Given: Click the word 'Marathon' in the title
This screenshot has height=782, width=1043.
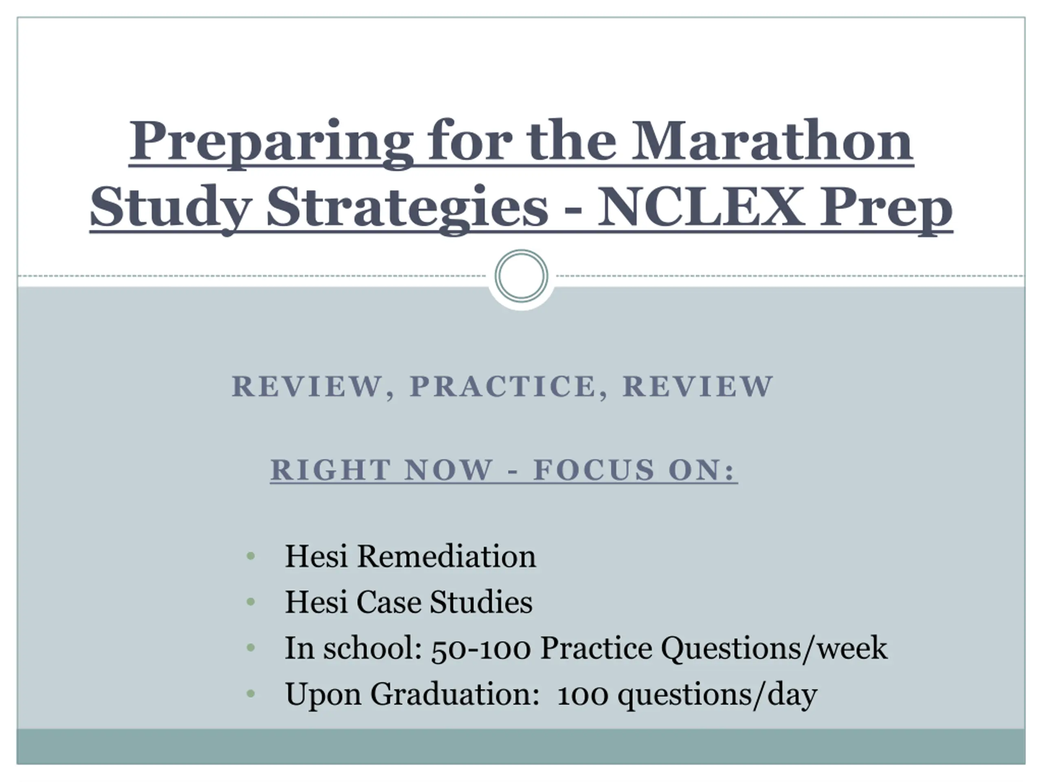Looking at the screenshot, I should [772, 140].
